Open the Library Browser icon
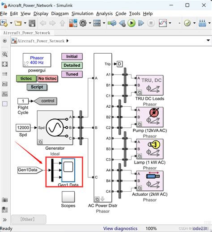 click(x=73, y=23)
